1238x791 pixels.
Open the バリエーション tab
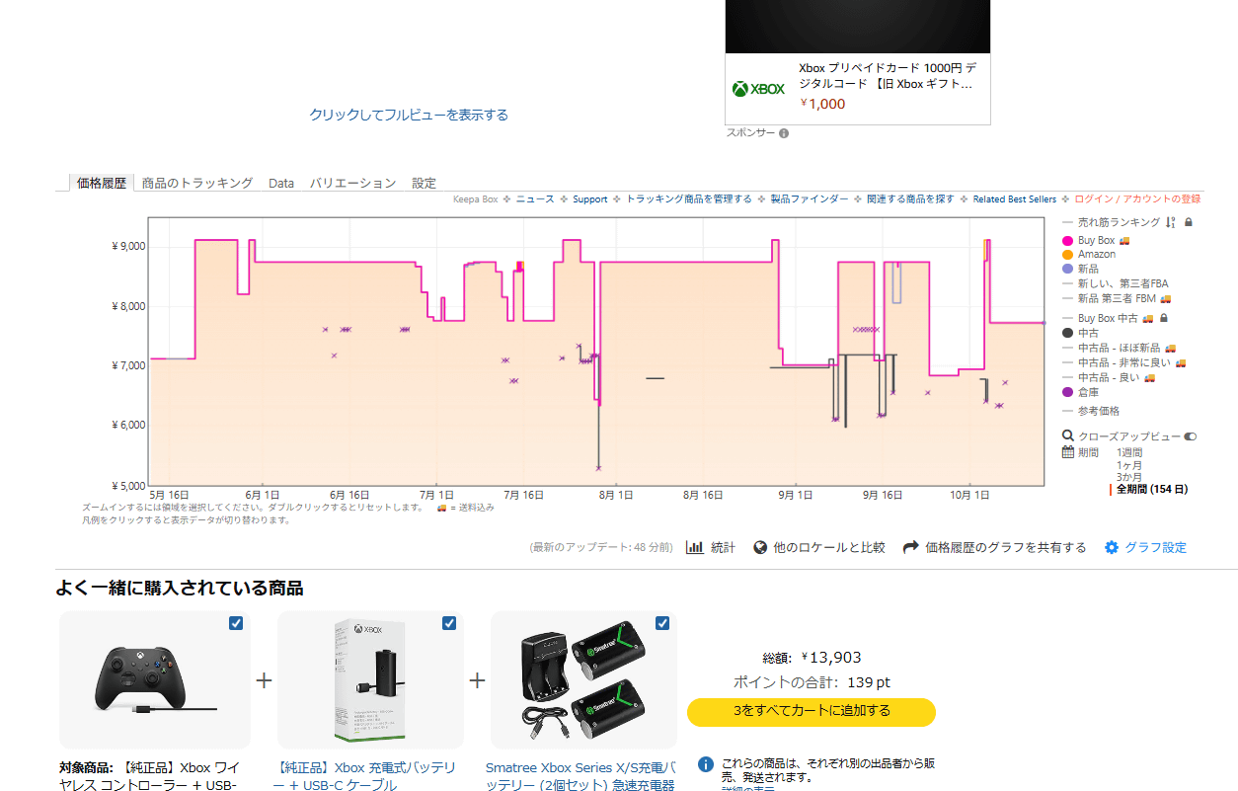pos(352,183)
